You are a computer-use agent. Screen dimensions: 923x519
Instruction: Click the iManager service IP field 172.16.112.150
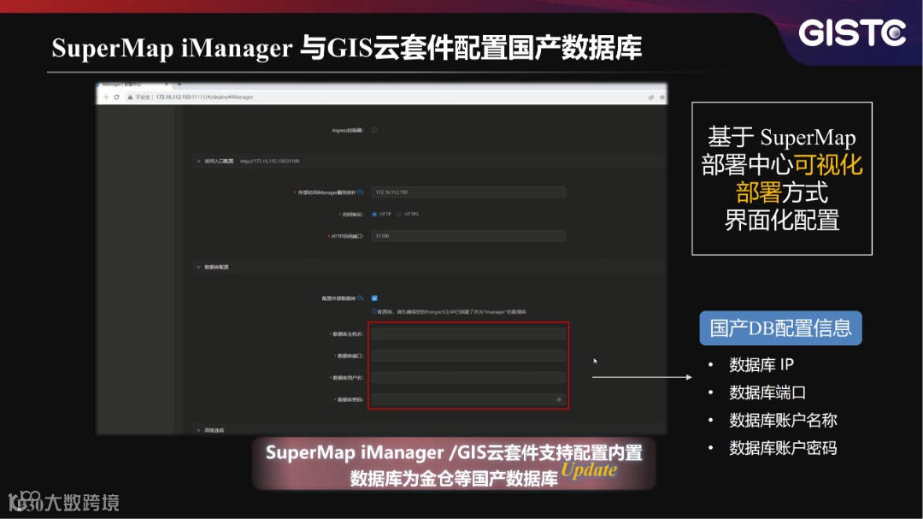tap(468, 192)
